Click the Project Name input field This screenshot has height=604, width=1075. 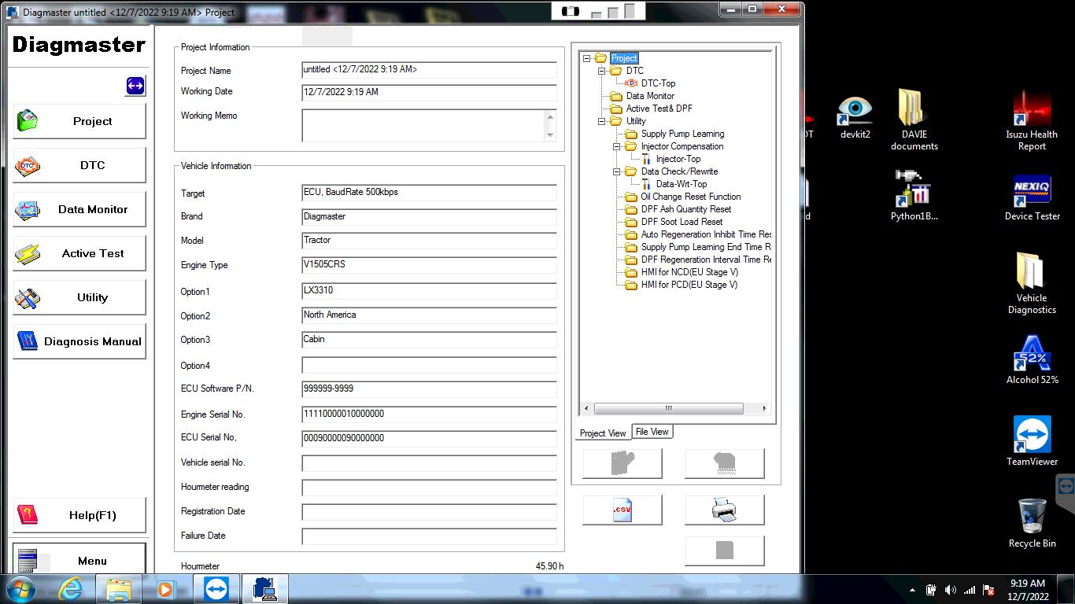(429, 70)
